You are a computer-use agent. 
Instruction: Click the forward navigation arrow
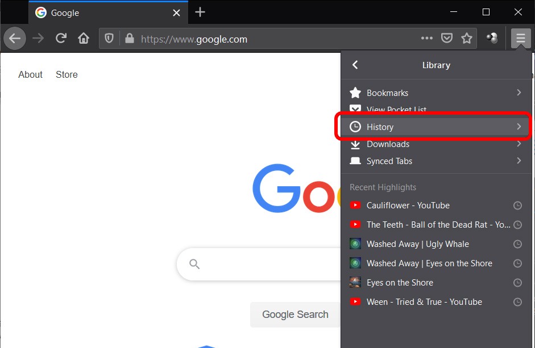pos(38,39)
